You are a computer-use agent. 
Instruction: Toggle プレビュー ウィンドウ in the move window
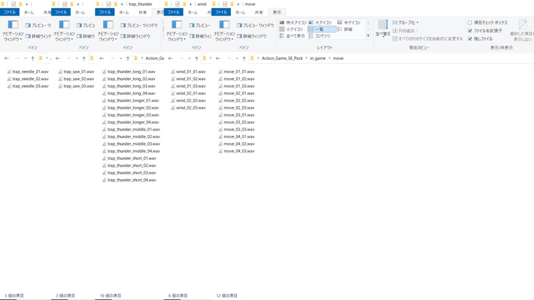point(255,26)
